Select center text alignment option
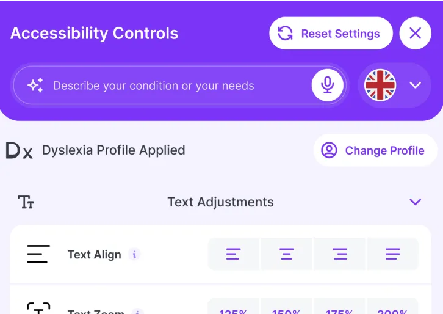The image size is (443, 314). [x=287, y=254]
